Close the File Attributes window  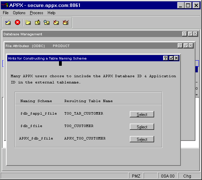coord(191,46)
